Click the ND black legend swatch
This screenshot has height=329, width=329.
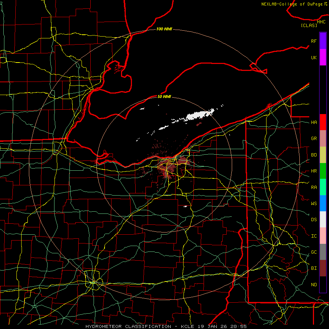[x=323, y=284]
